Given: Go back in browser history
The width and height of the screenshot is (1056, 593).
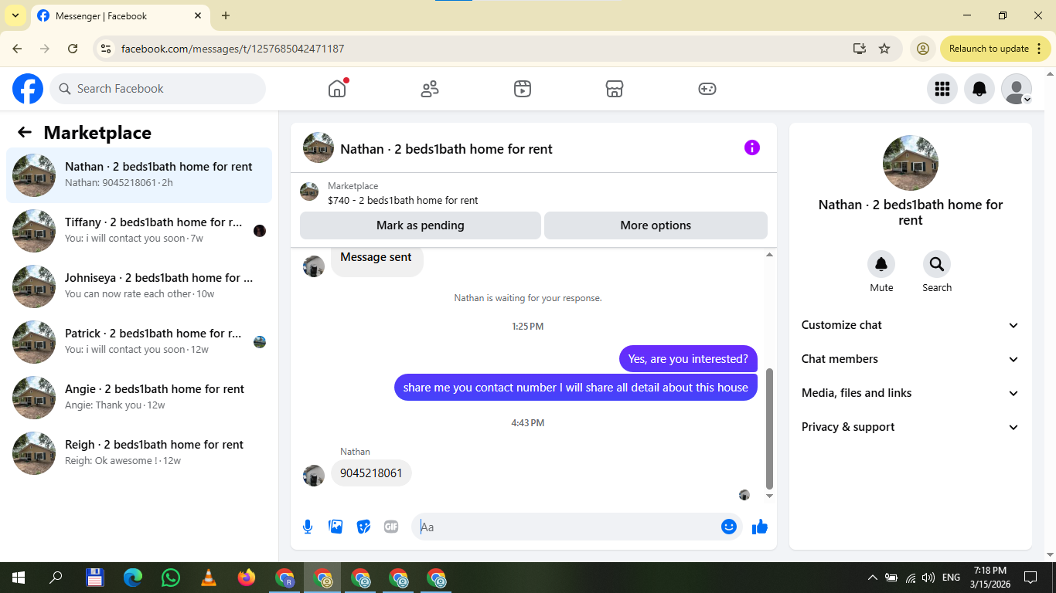Looking at the screenshot, I should (x=17, y=49).
